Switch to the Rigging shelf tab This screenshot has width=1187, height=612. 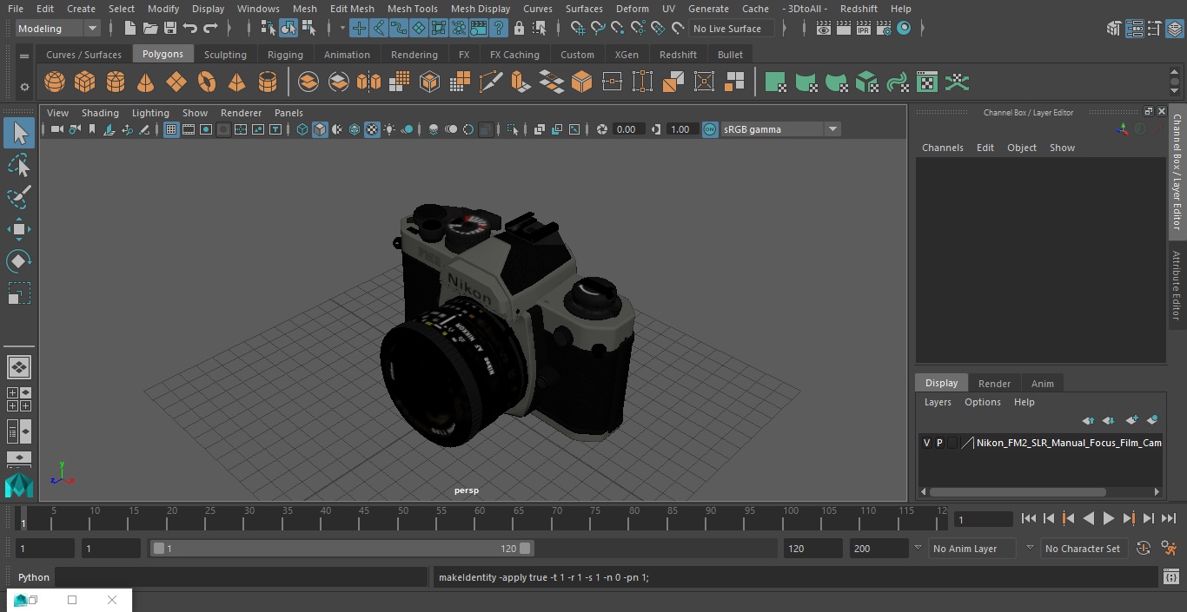285,55
